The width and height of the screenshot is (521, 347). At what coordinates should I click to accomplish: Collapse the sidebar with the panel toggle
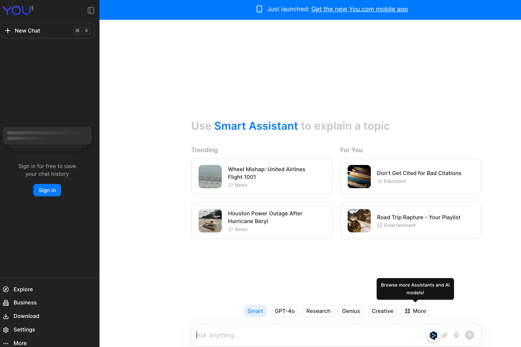click(x=91, y=10)
